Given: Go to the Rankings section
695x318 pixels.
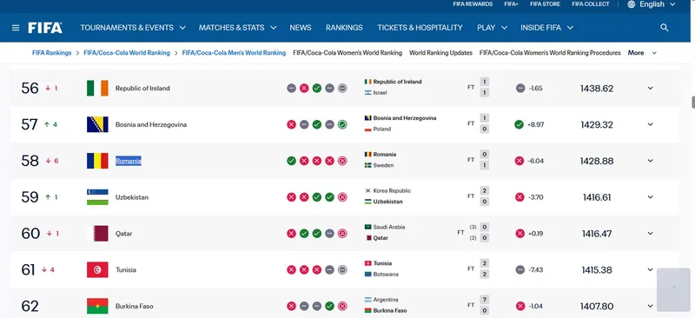Looking at the screenshot, I should tap(344, 28).
